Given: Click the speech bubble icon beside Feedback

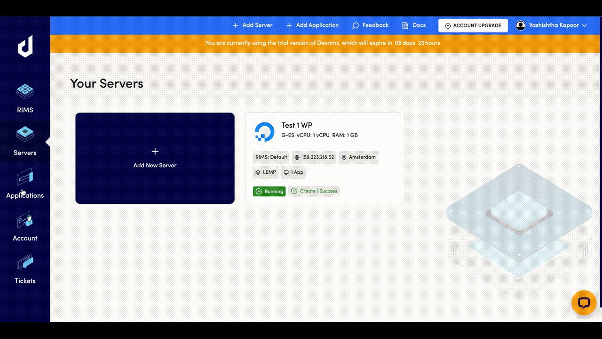Looking at the screenshot, I should pyautogui.click(x=356, y=25).
